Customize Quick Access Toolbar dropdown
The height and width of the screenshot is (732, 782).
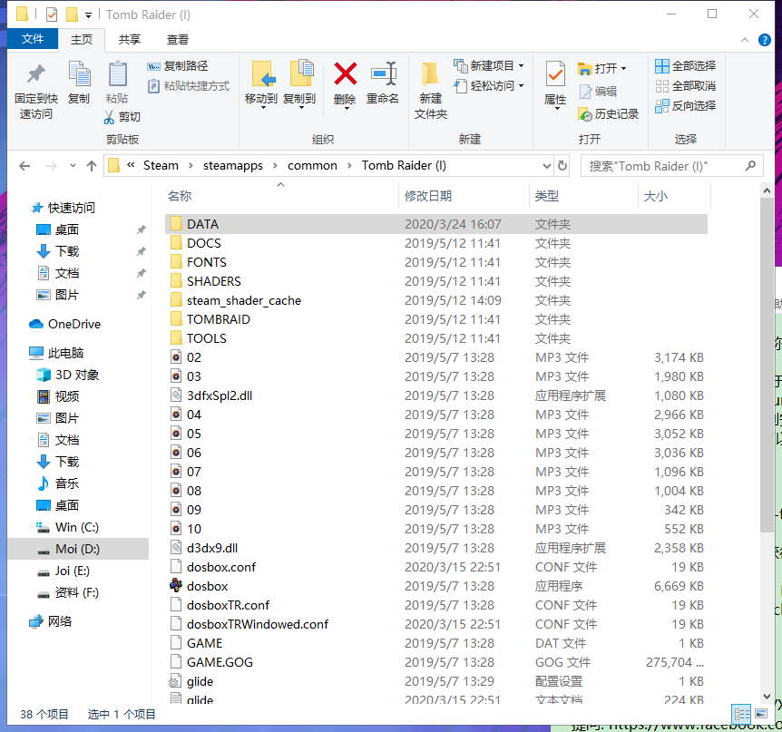88,15
